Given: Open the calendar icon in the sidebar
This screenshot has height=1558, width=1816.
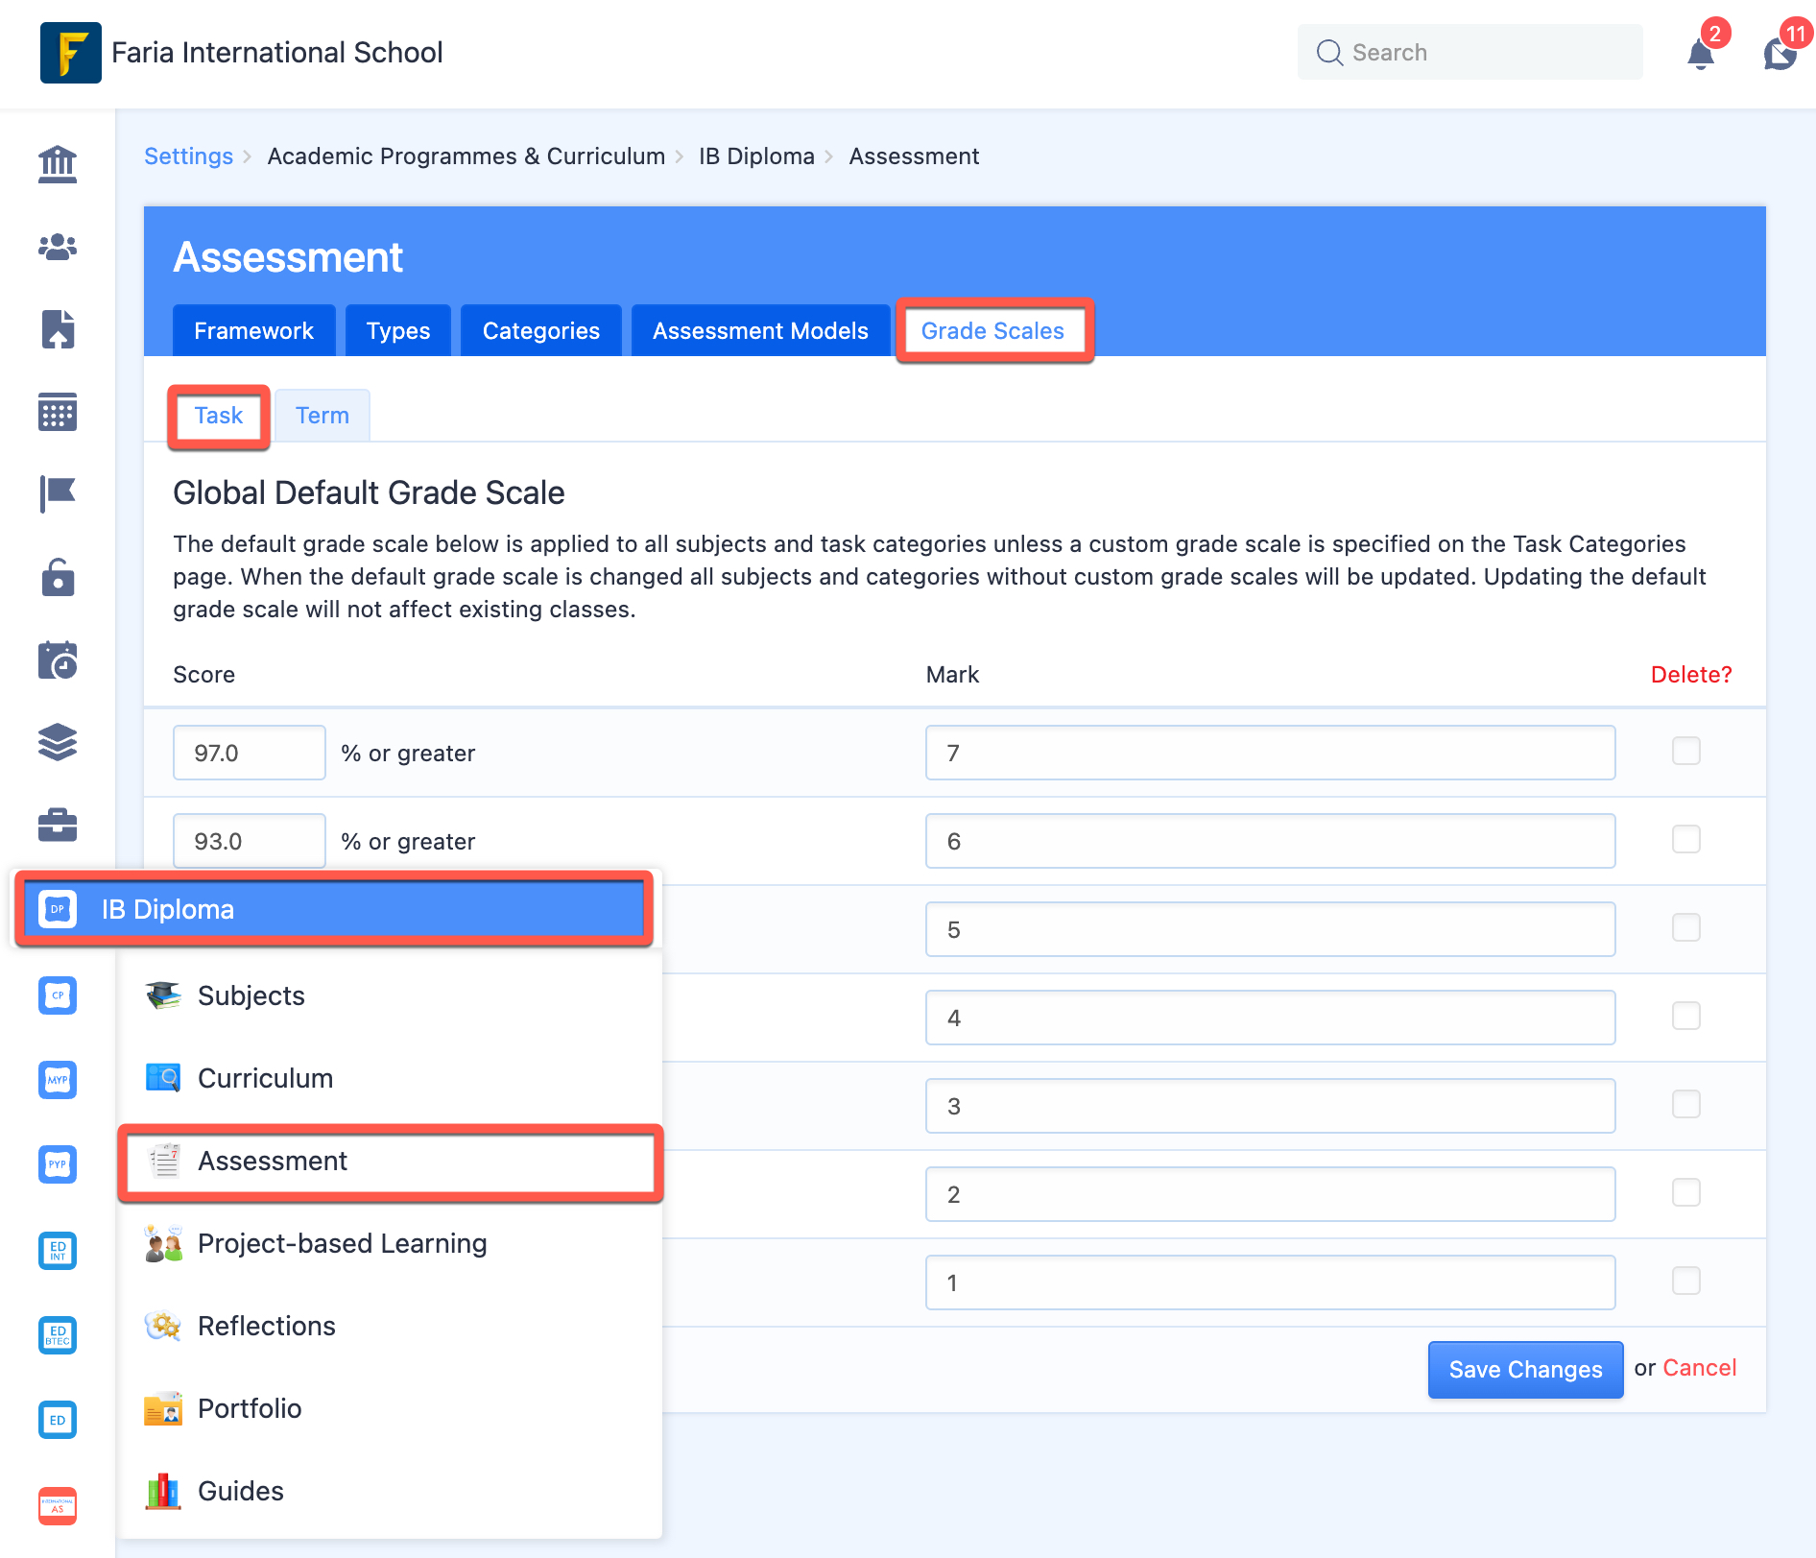Looking at the screenshot, I should click(x=57, y=412).
